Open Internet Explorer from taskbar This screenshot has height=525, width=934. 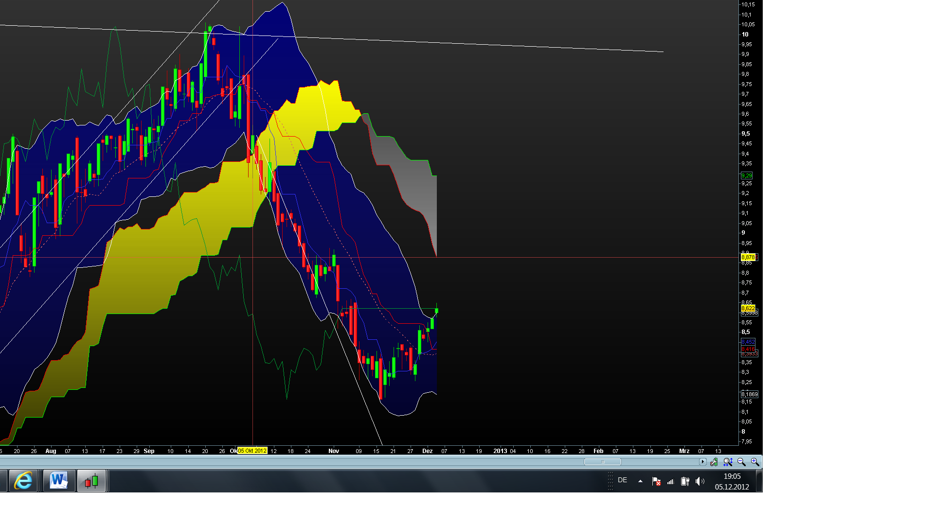(23, 481)
